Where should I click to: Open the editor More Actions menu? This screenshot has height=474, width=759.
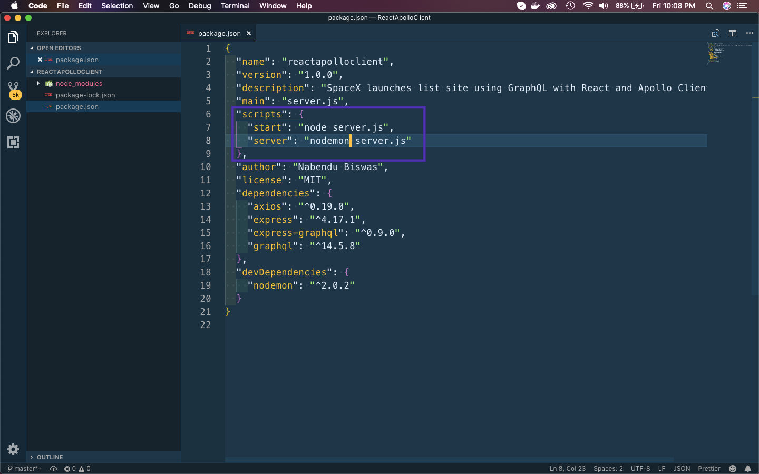[750, 33]
